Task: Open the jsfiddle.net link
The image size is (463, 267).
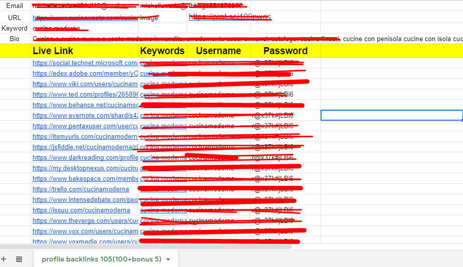Action: (85, 147)
